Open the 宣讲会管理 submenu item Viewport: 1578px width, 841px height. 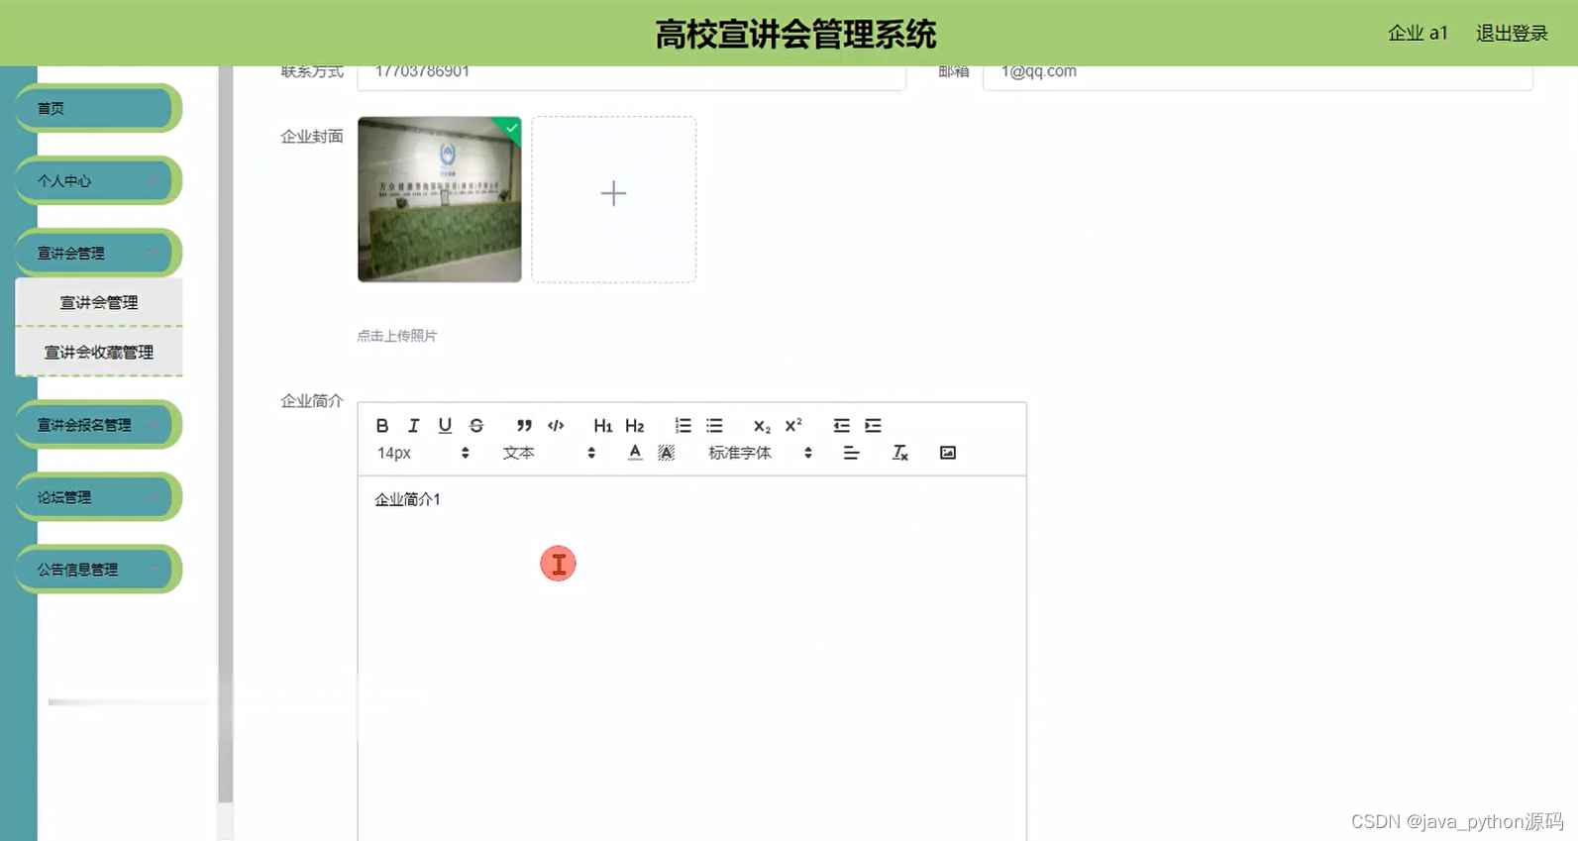click(99, 302)
